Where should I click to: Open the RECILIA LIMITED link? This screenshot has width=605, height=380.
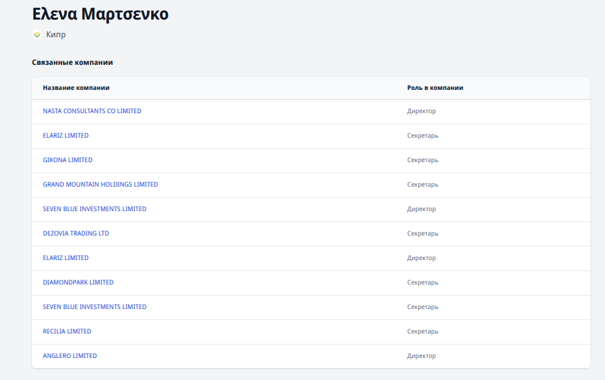pyautogui.click(x=67, y=332)
